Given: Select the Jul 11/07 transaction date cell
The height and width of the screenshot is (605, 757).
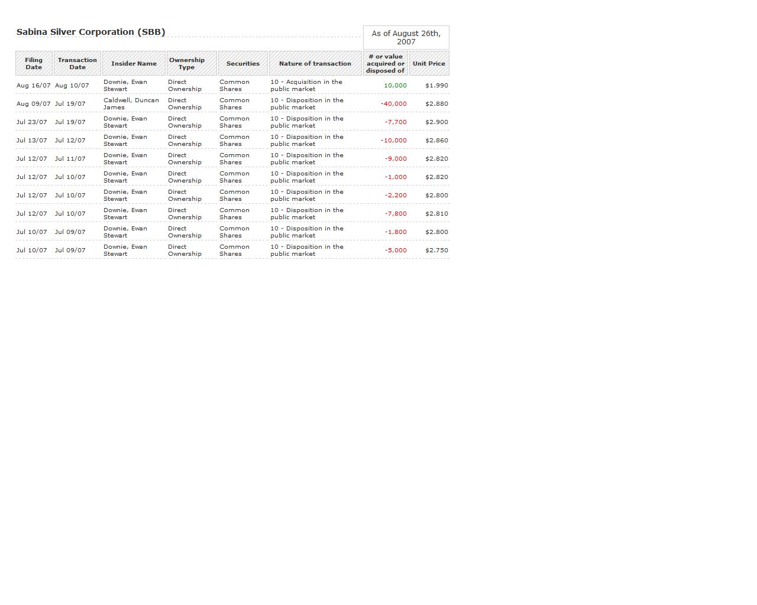Looking at the screenshot, I should click(x=70, y=159).
